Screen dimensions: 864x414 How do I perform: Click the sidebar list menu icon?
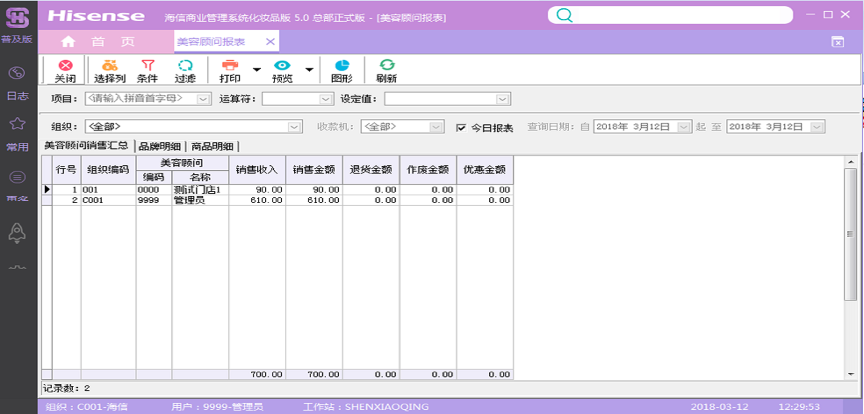[x=17, y=177]
